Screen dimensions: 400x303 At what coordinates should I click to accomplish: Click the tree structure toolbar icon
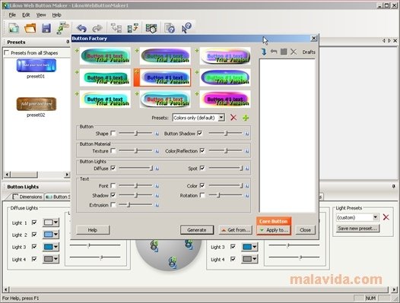116,28
